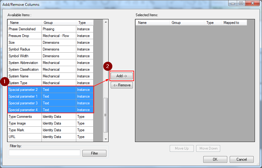Apply the Filter button

click(94, 153)
